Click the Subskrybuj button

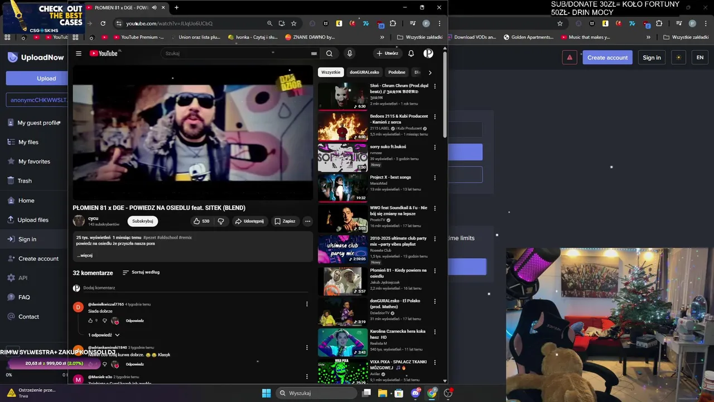143,221
